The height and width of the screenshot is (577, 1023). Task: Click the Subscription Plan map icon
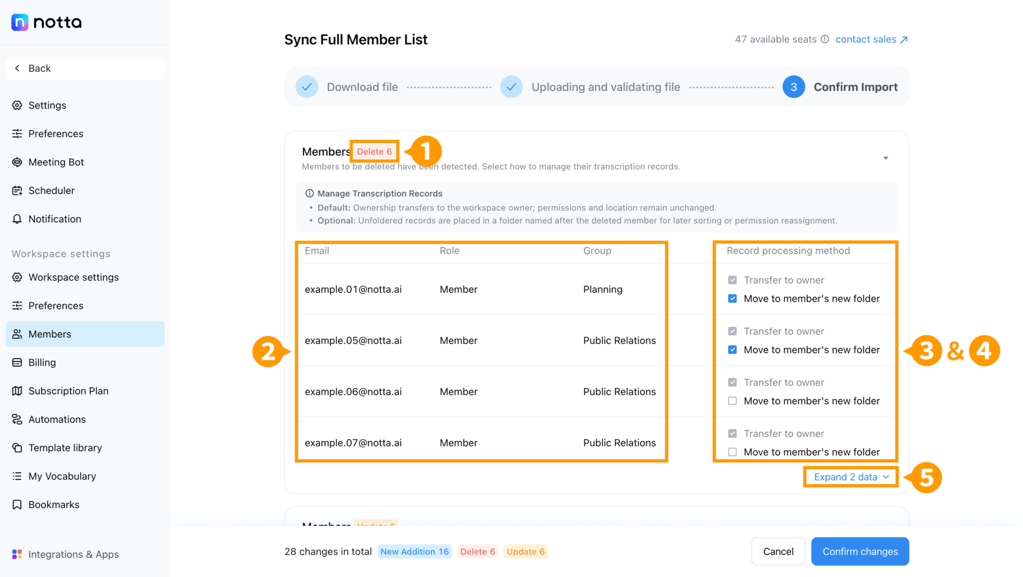(17, 391)
